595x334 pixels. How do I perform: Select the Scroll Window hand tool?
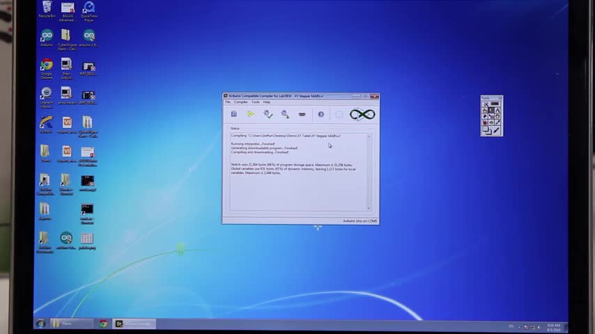tap(497, 116)
